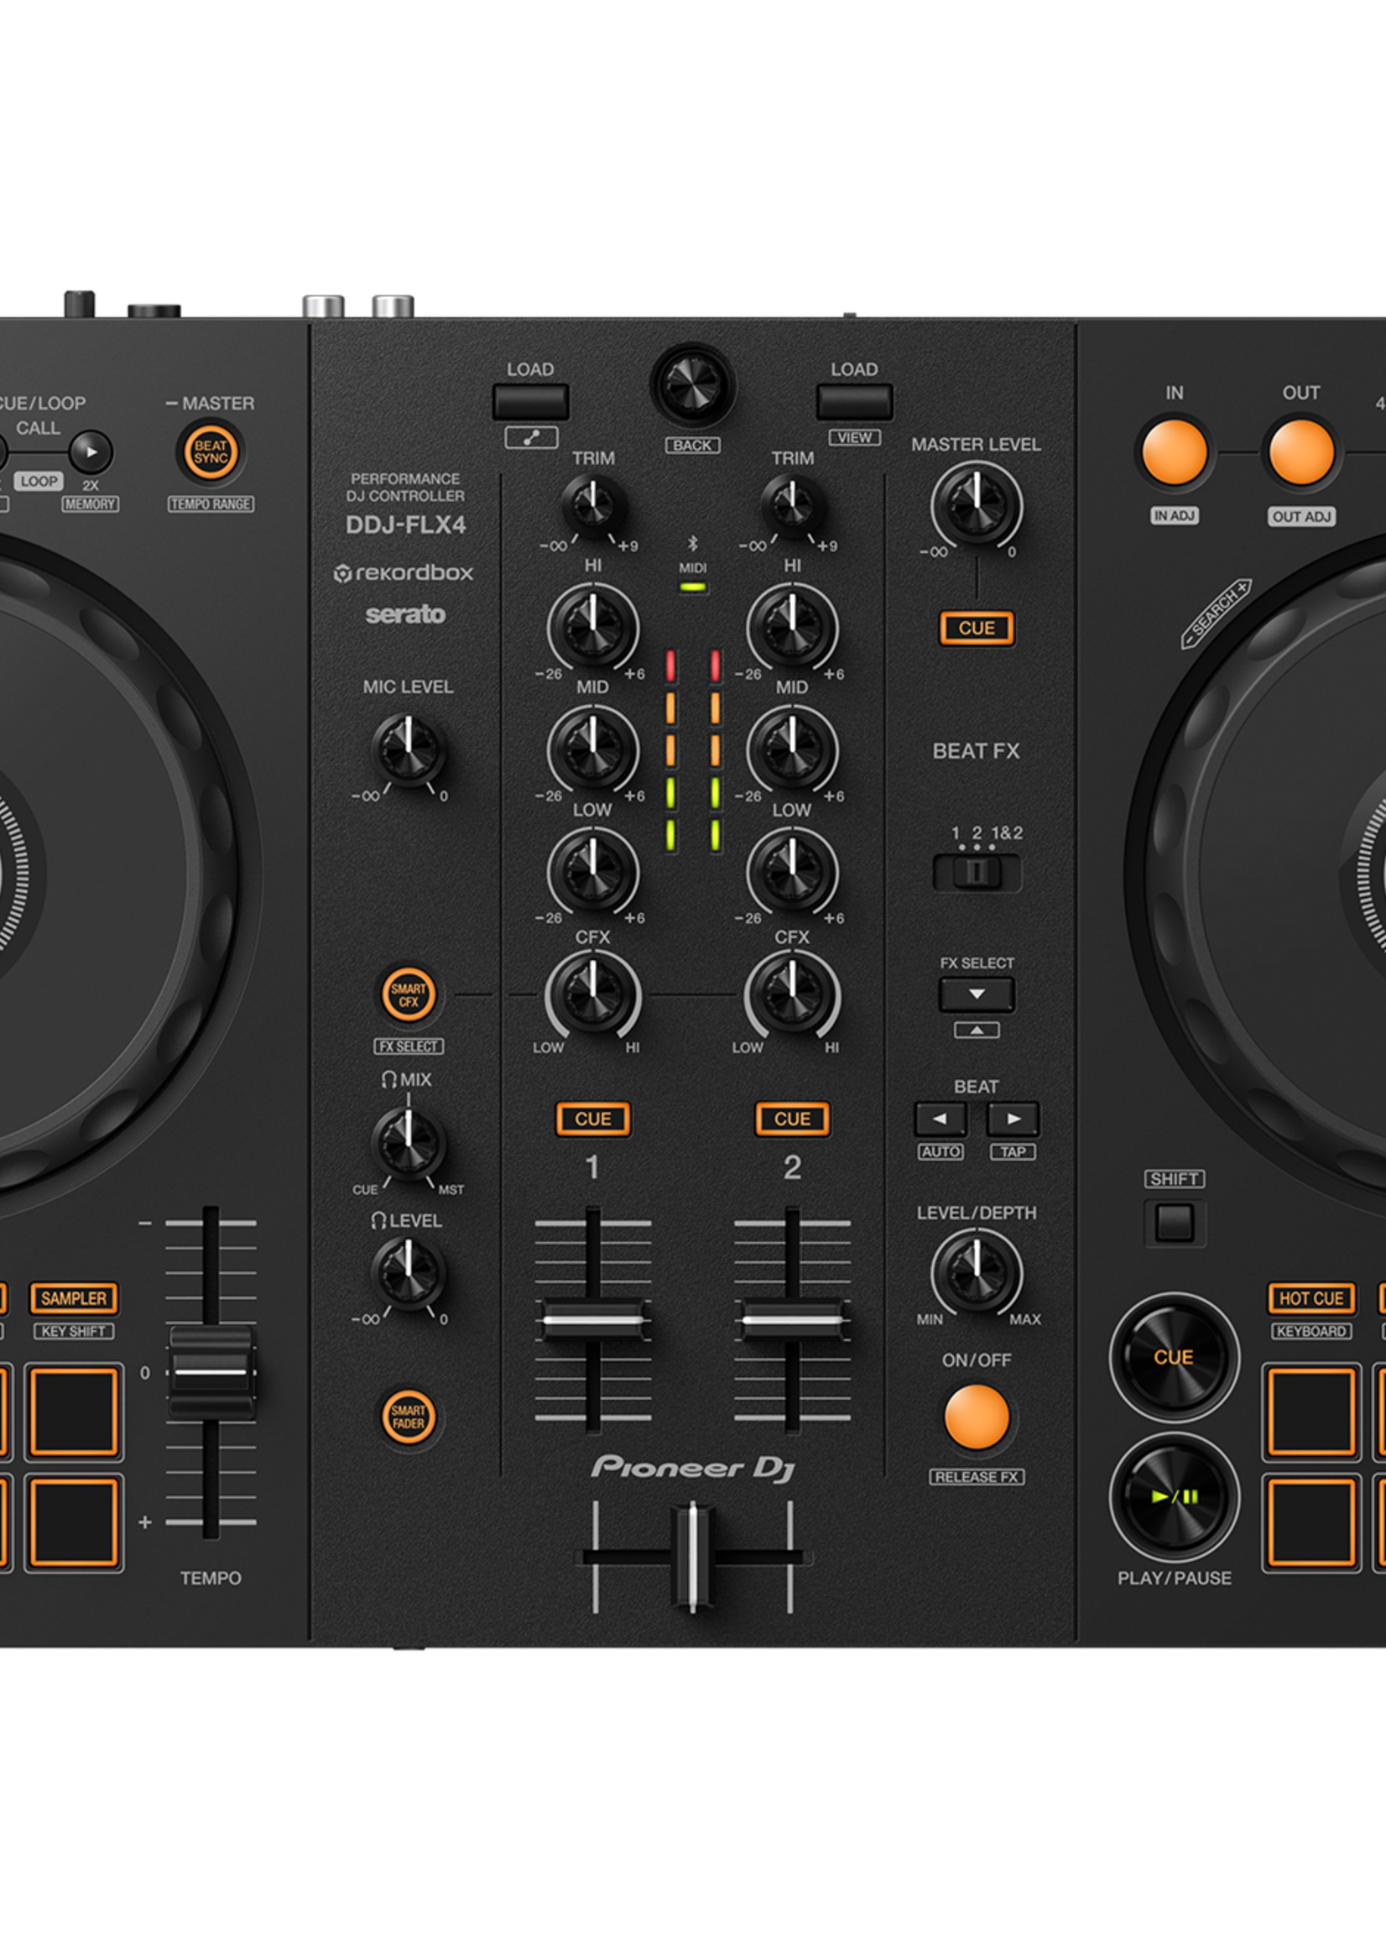Click the channel 1 MID EQ knob
The image size is (1386, 1941).
pos(593,749)
